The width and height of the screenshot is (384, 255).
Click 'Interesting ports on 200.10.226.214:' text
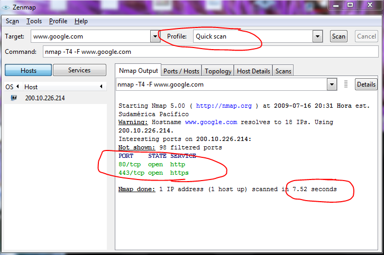pyautogui.click(x=185, y=139)
